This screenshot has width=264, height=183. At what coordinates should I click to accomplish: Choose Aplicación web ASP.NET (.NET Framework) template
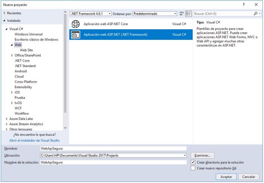pos(131,34)
